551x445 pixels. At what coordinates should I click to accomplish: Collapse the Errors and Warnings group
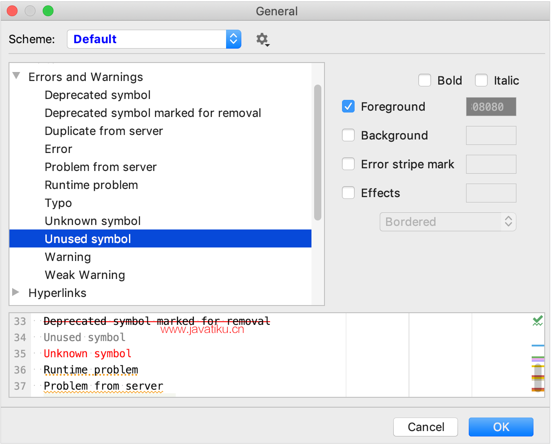(17, 76)
